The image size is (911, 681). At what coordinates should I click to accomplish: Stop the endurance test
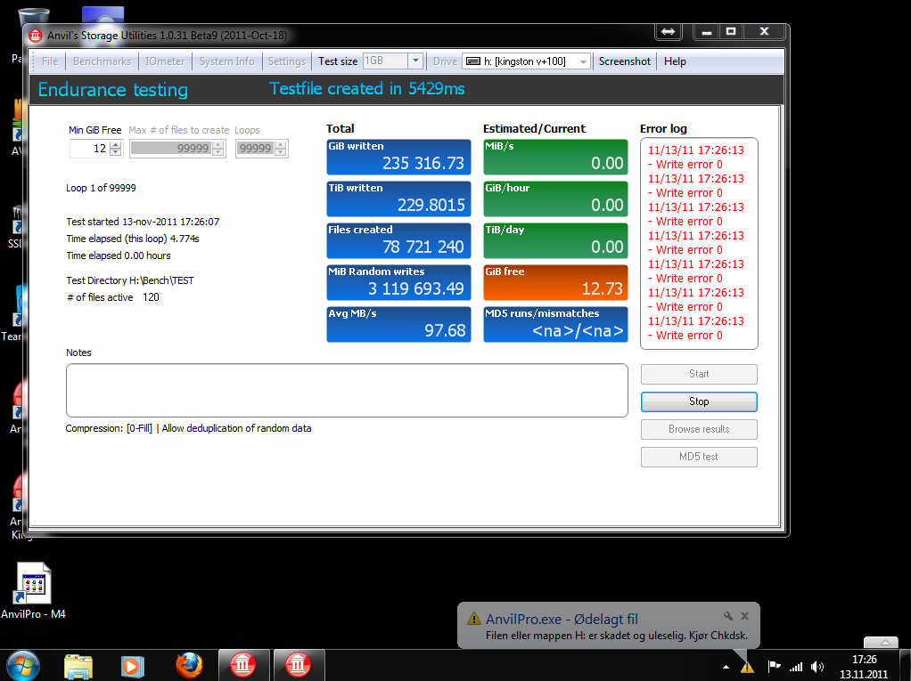[x=699, y=401]
